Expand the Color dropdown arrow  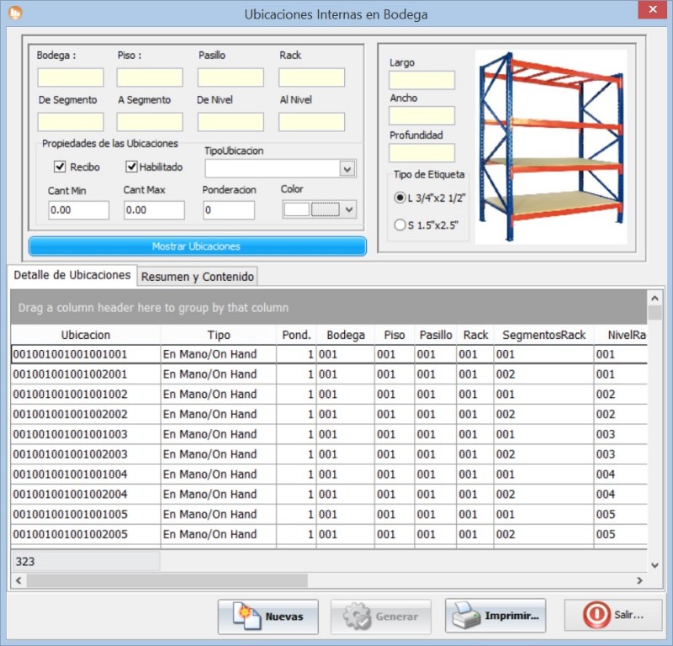pos(350,209)
